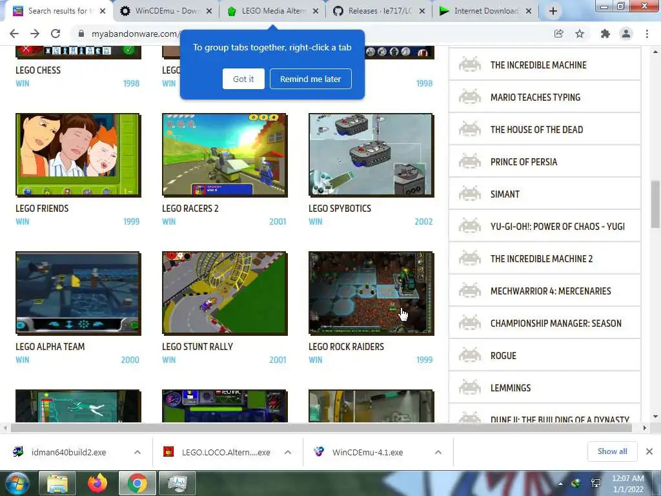Viewport: 661px width, 496px height.
Task: Open The House of the Dead entry
Action: coord(545,129)
